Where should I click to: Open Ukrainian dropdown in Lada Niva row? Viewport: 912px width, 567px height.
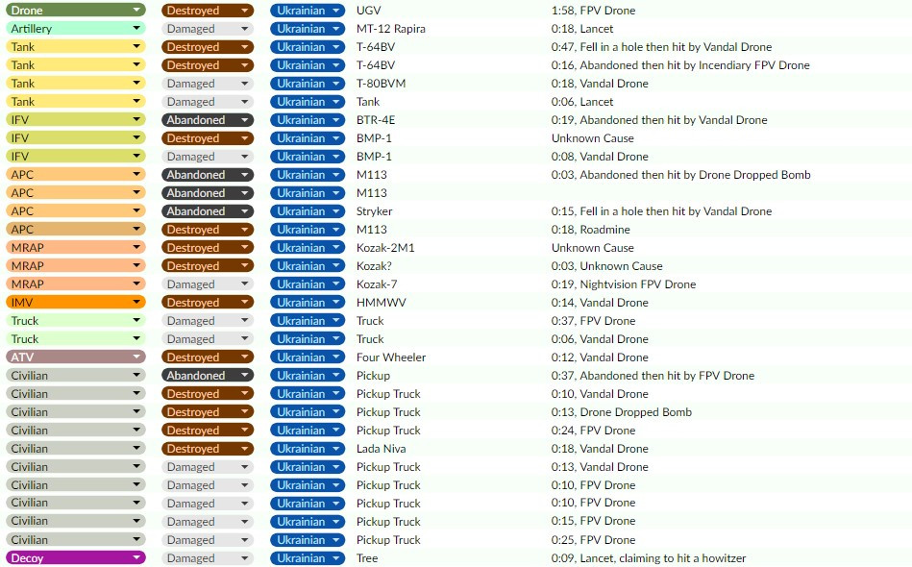pyautogui.click(x=308, y=449)
